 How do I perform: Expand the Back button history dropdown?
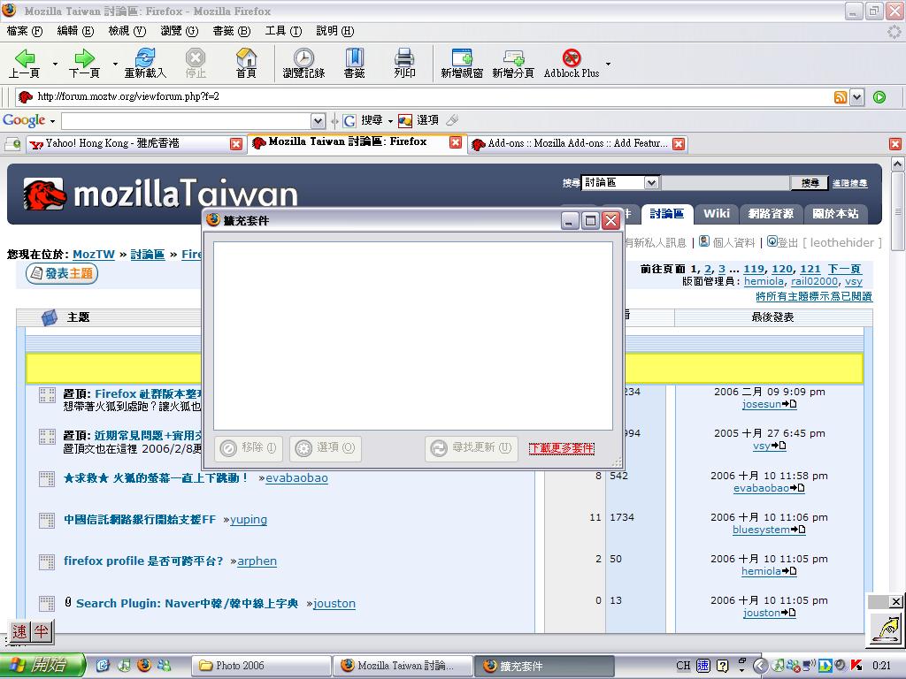(x=55, y=65)
